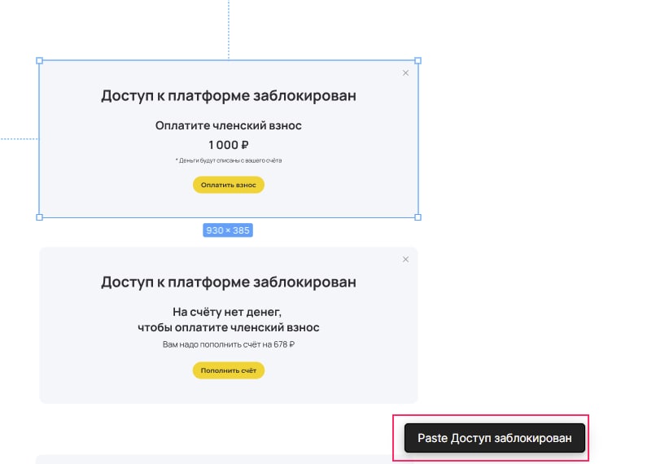Select the '* Деньги будут списаны' footnote
Viewport: 656px width, 464px height.
pyautogui.click(x=229, y=160)
